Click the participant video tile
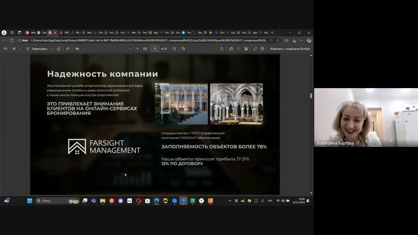418x235 pixels. click(366, 117)
